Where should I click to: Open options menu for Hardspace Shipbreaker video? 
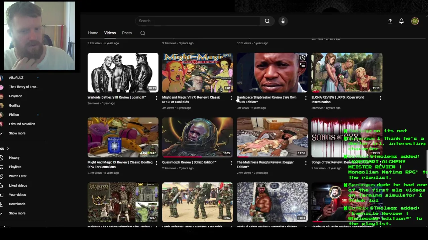pyautogui.click(x=306, y=98)
